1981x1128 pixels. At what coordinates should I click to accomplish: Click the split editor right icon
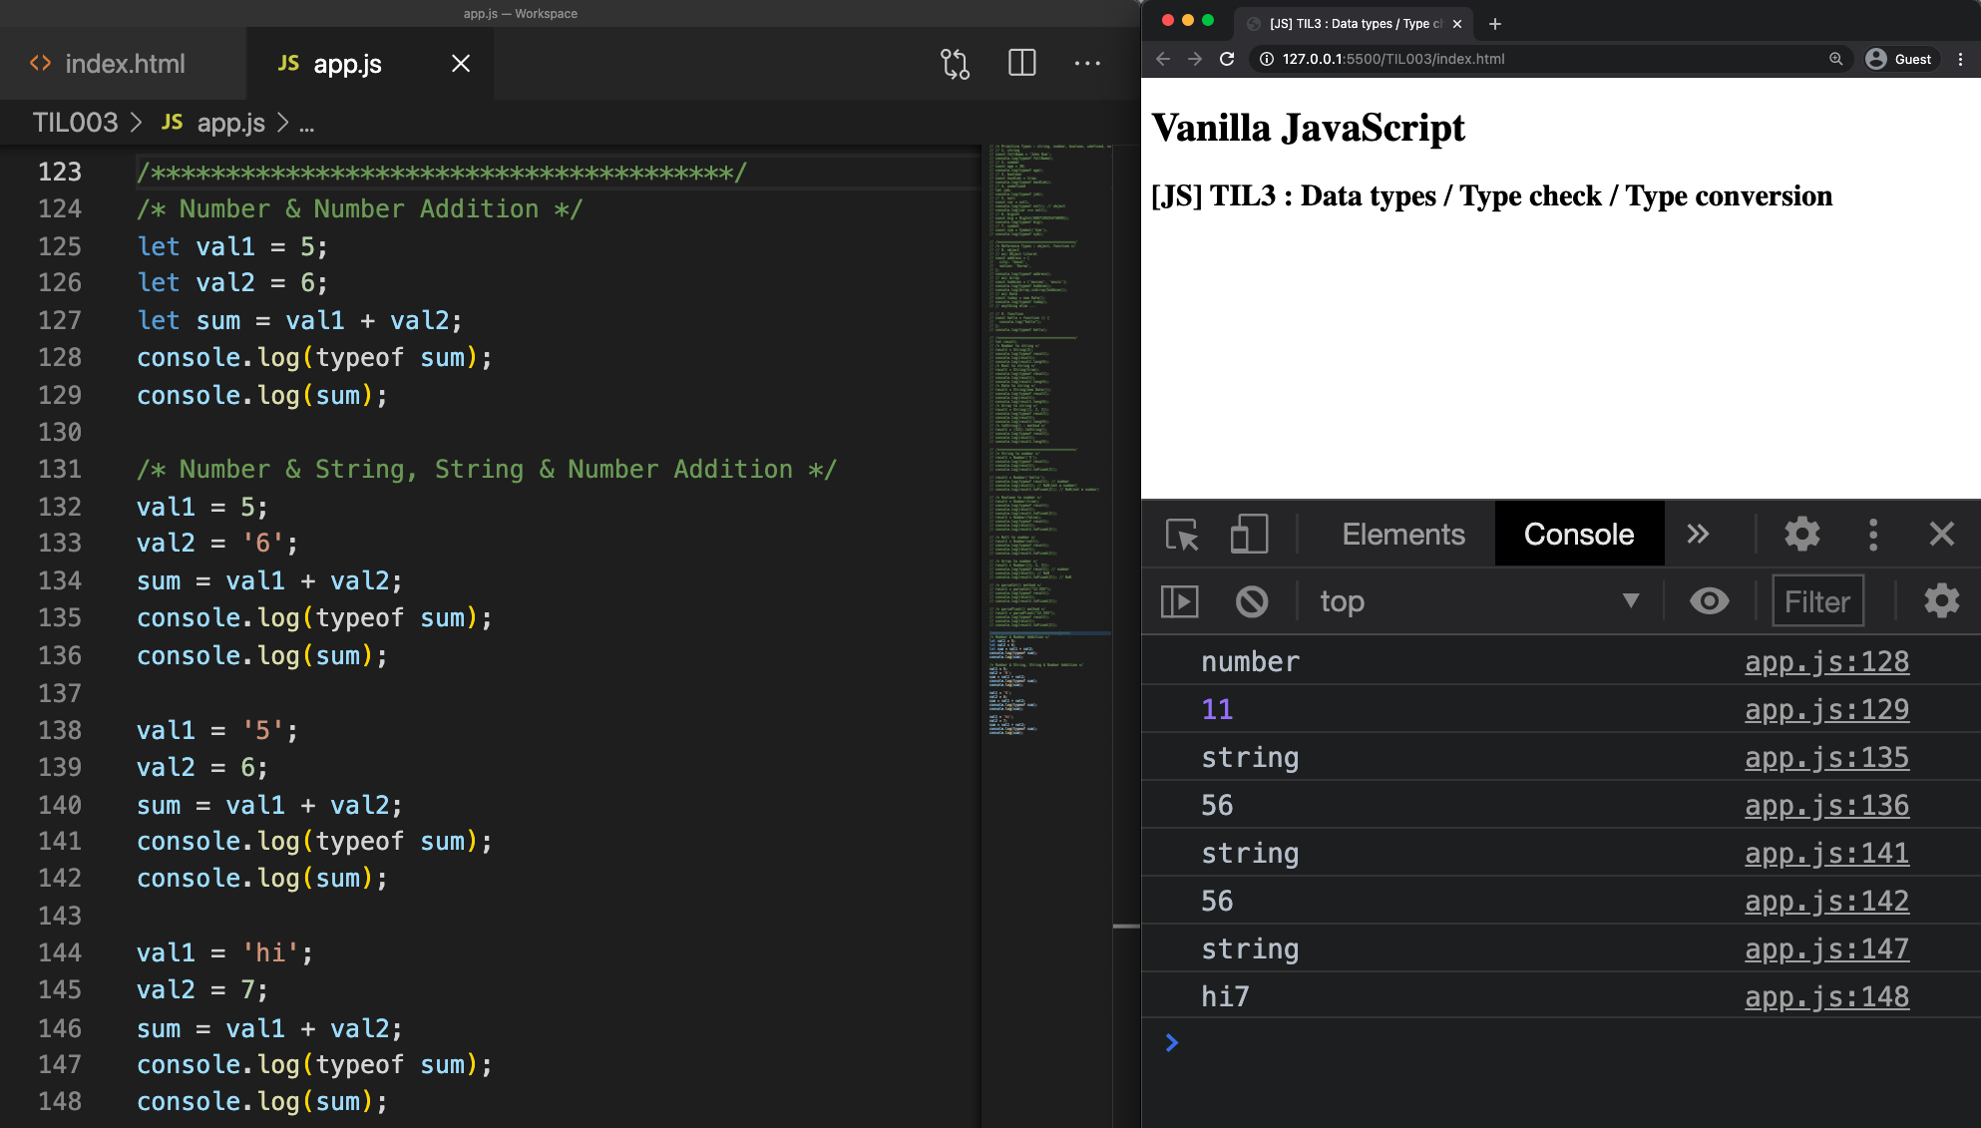pos(1021,64)
